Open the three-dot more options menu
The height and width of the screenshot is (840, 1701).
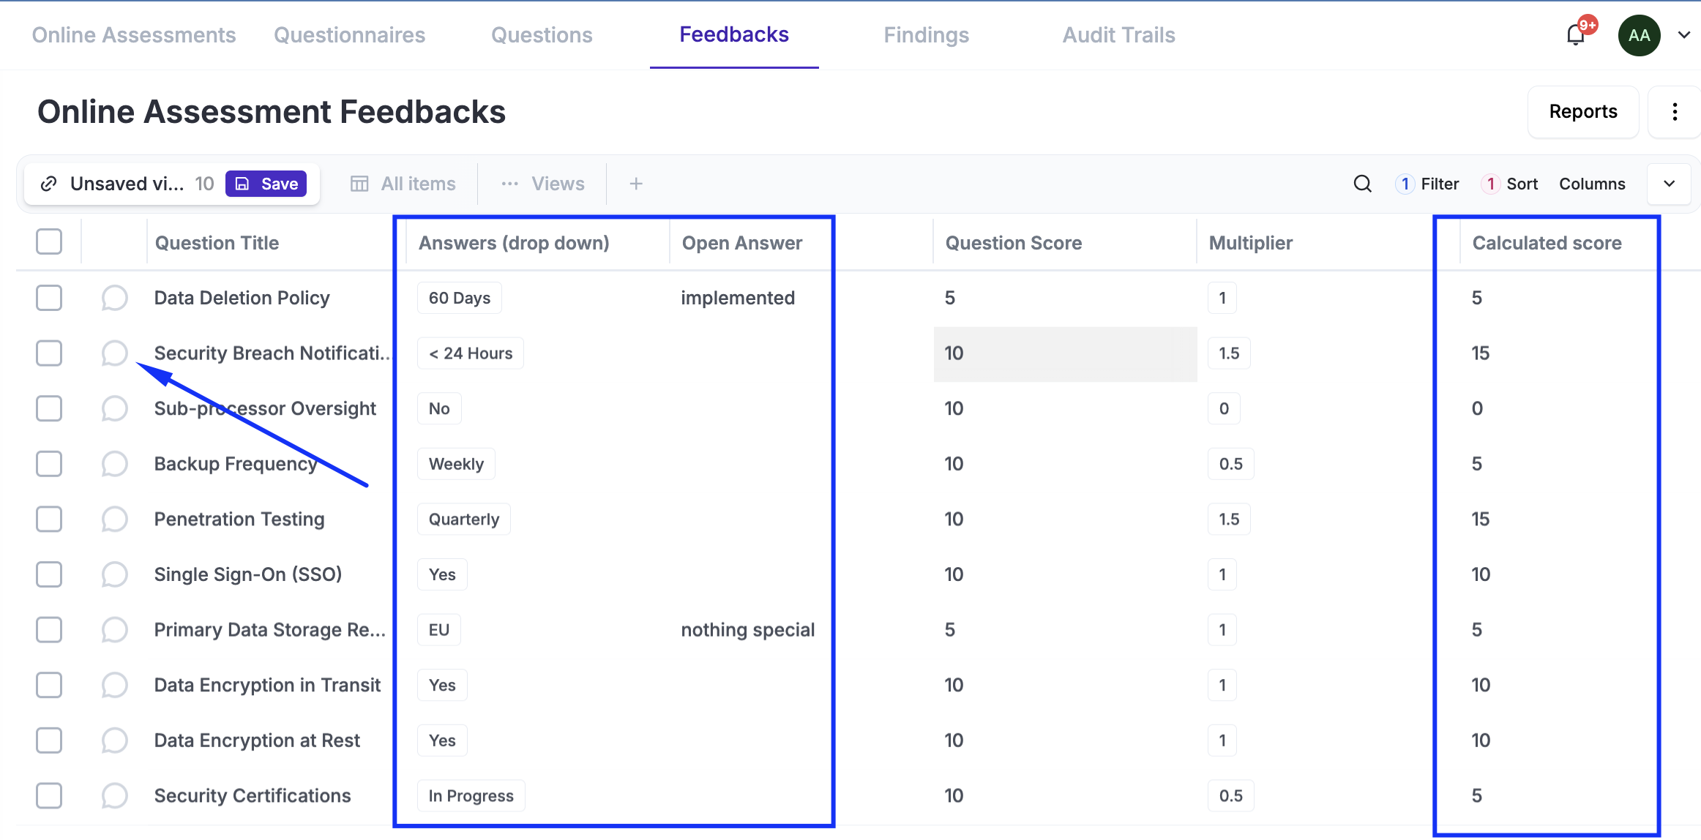[1675, 112]
